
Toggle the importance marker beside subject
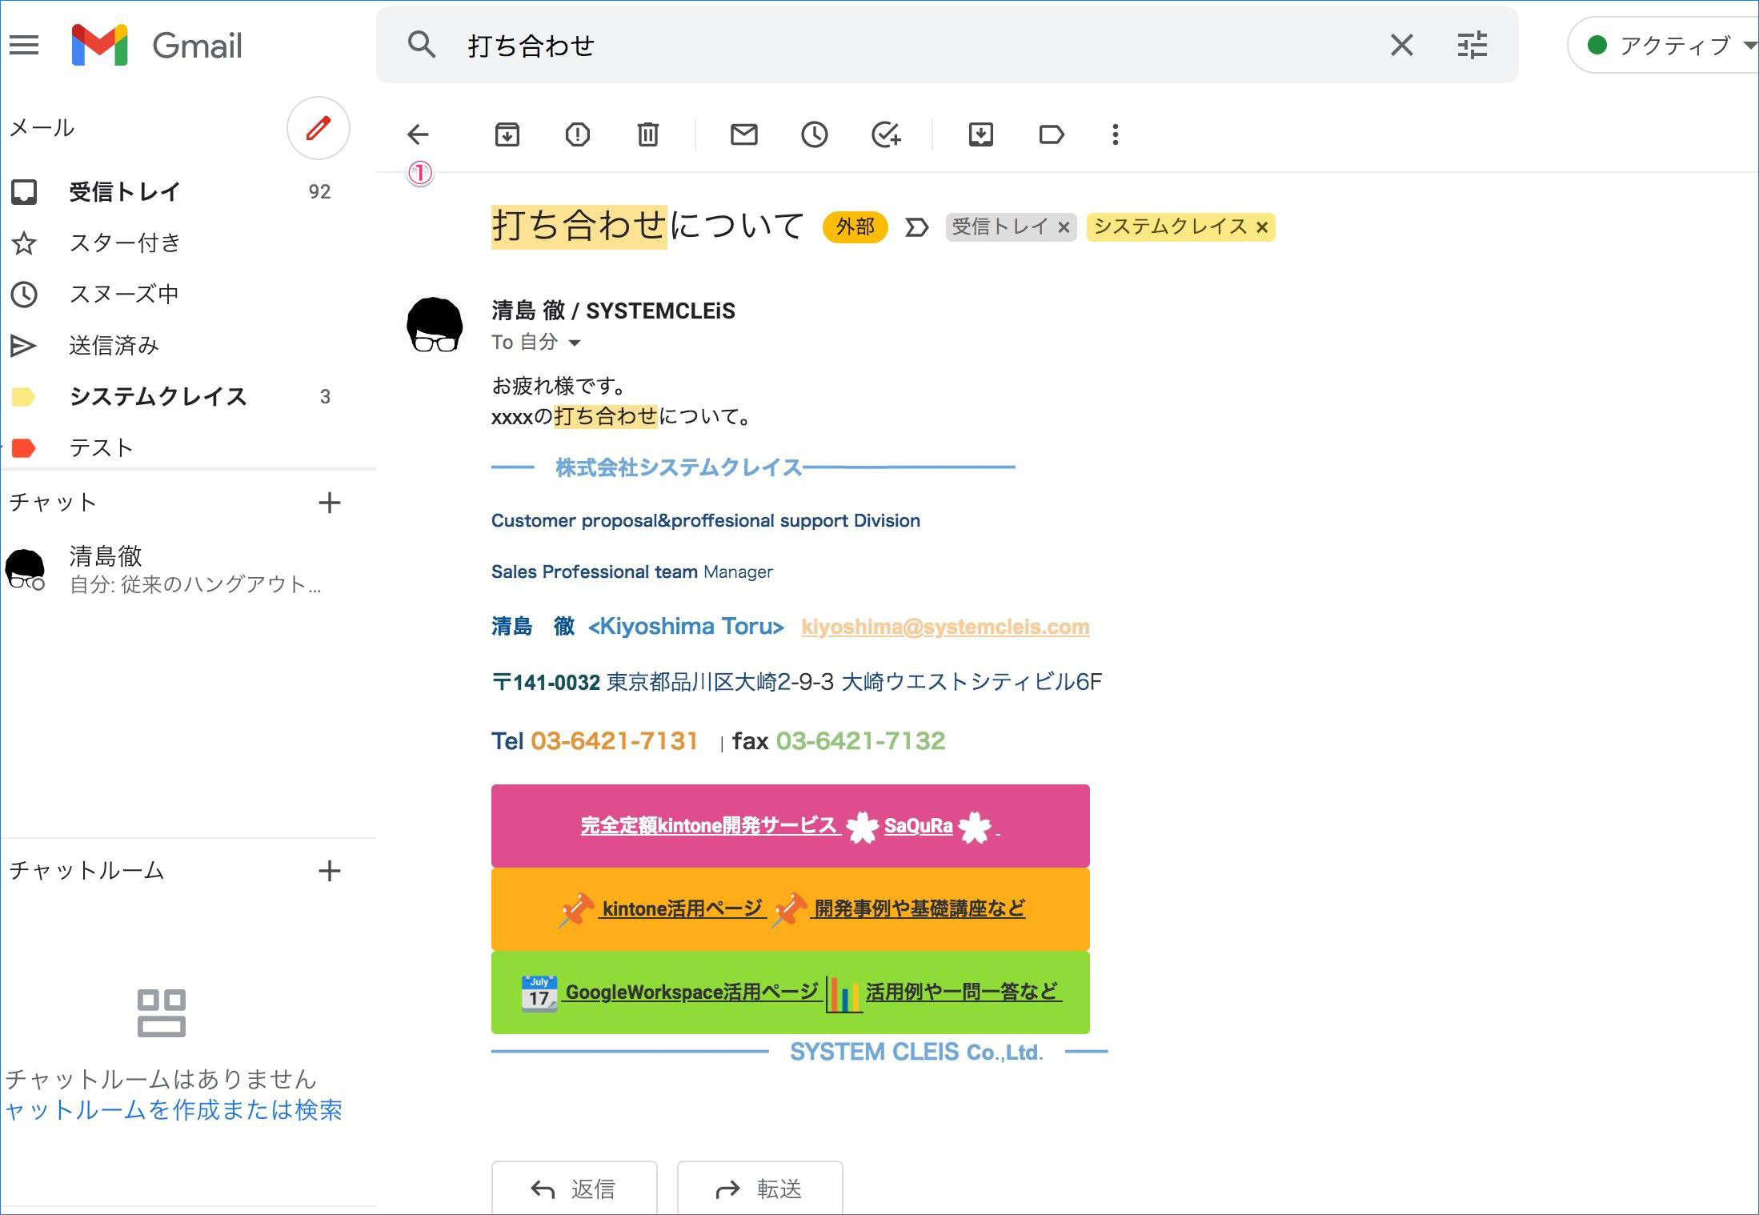(916, 228)
